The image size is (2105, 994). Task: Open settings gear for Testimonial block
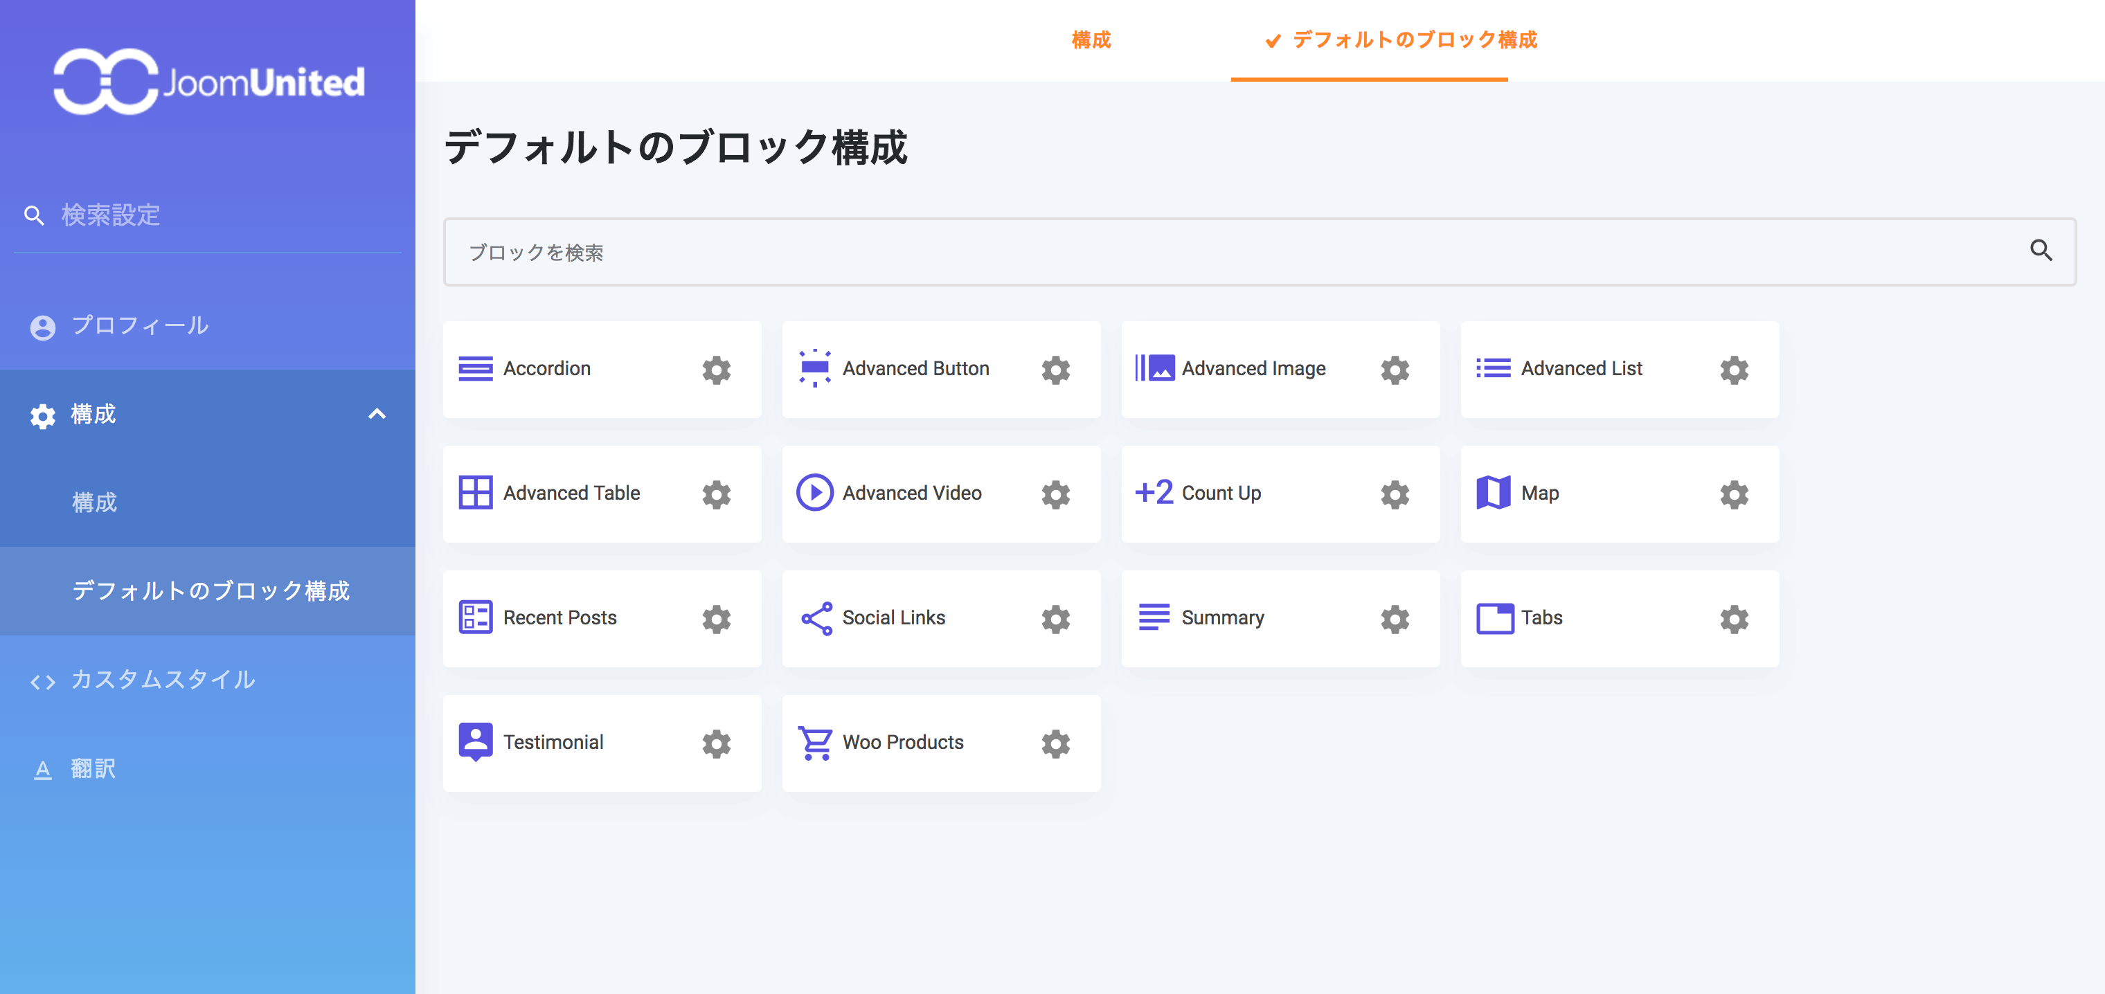717,744
